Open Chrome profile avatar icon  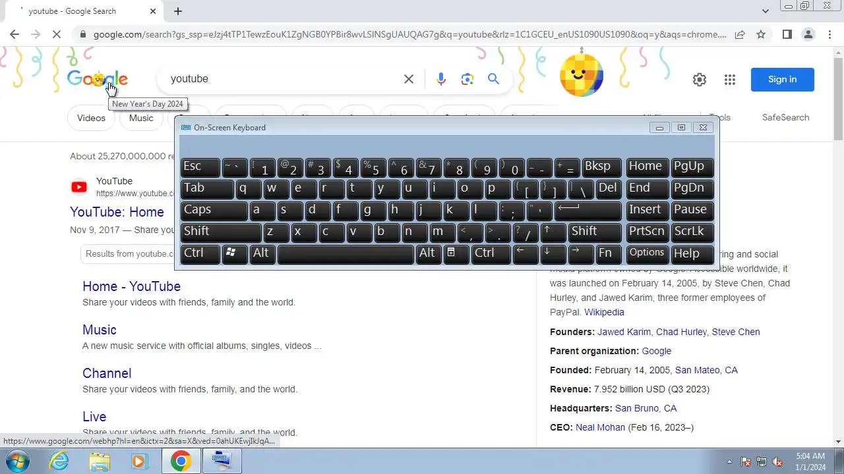click(808, 34)
